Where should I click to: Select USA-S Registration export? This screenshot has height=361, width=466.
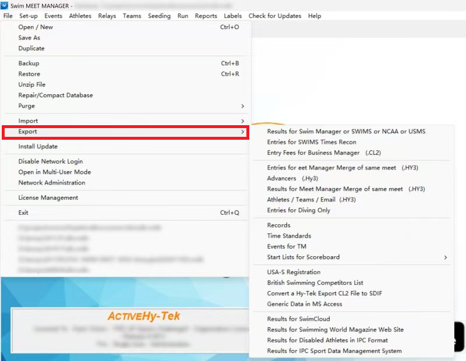294,272
